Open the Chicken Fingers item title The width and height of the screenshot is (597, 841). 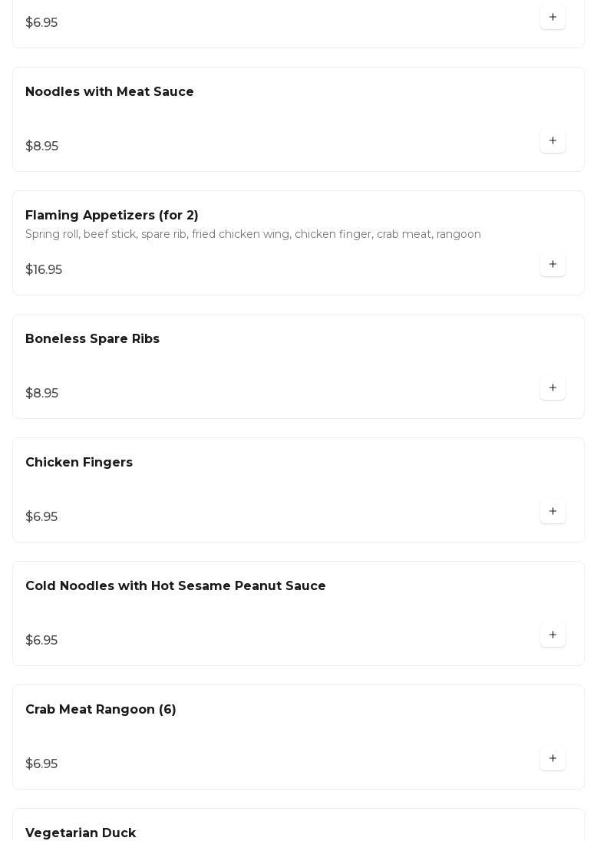79,463
